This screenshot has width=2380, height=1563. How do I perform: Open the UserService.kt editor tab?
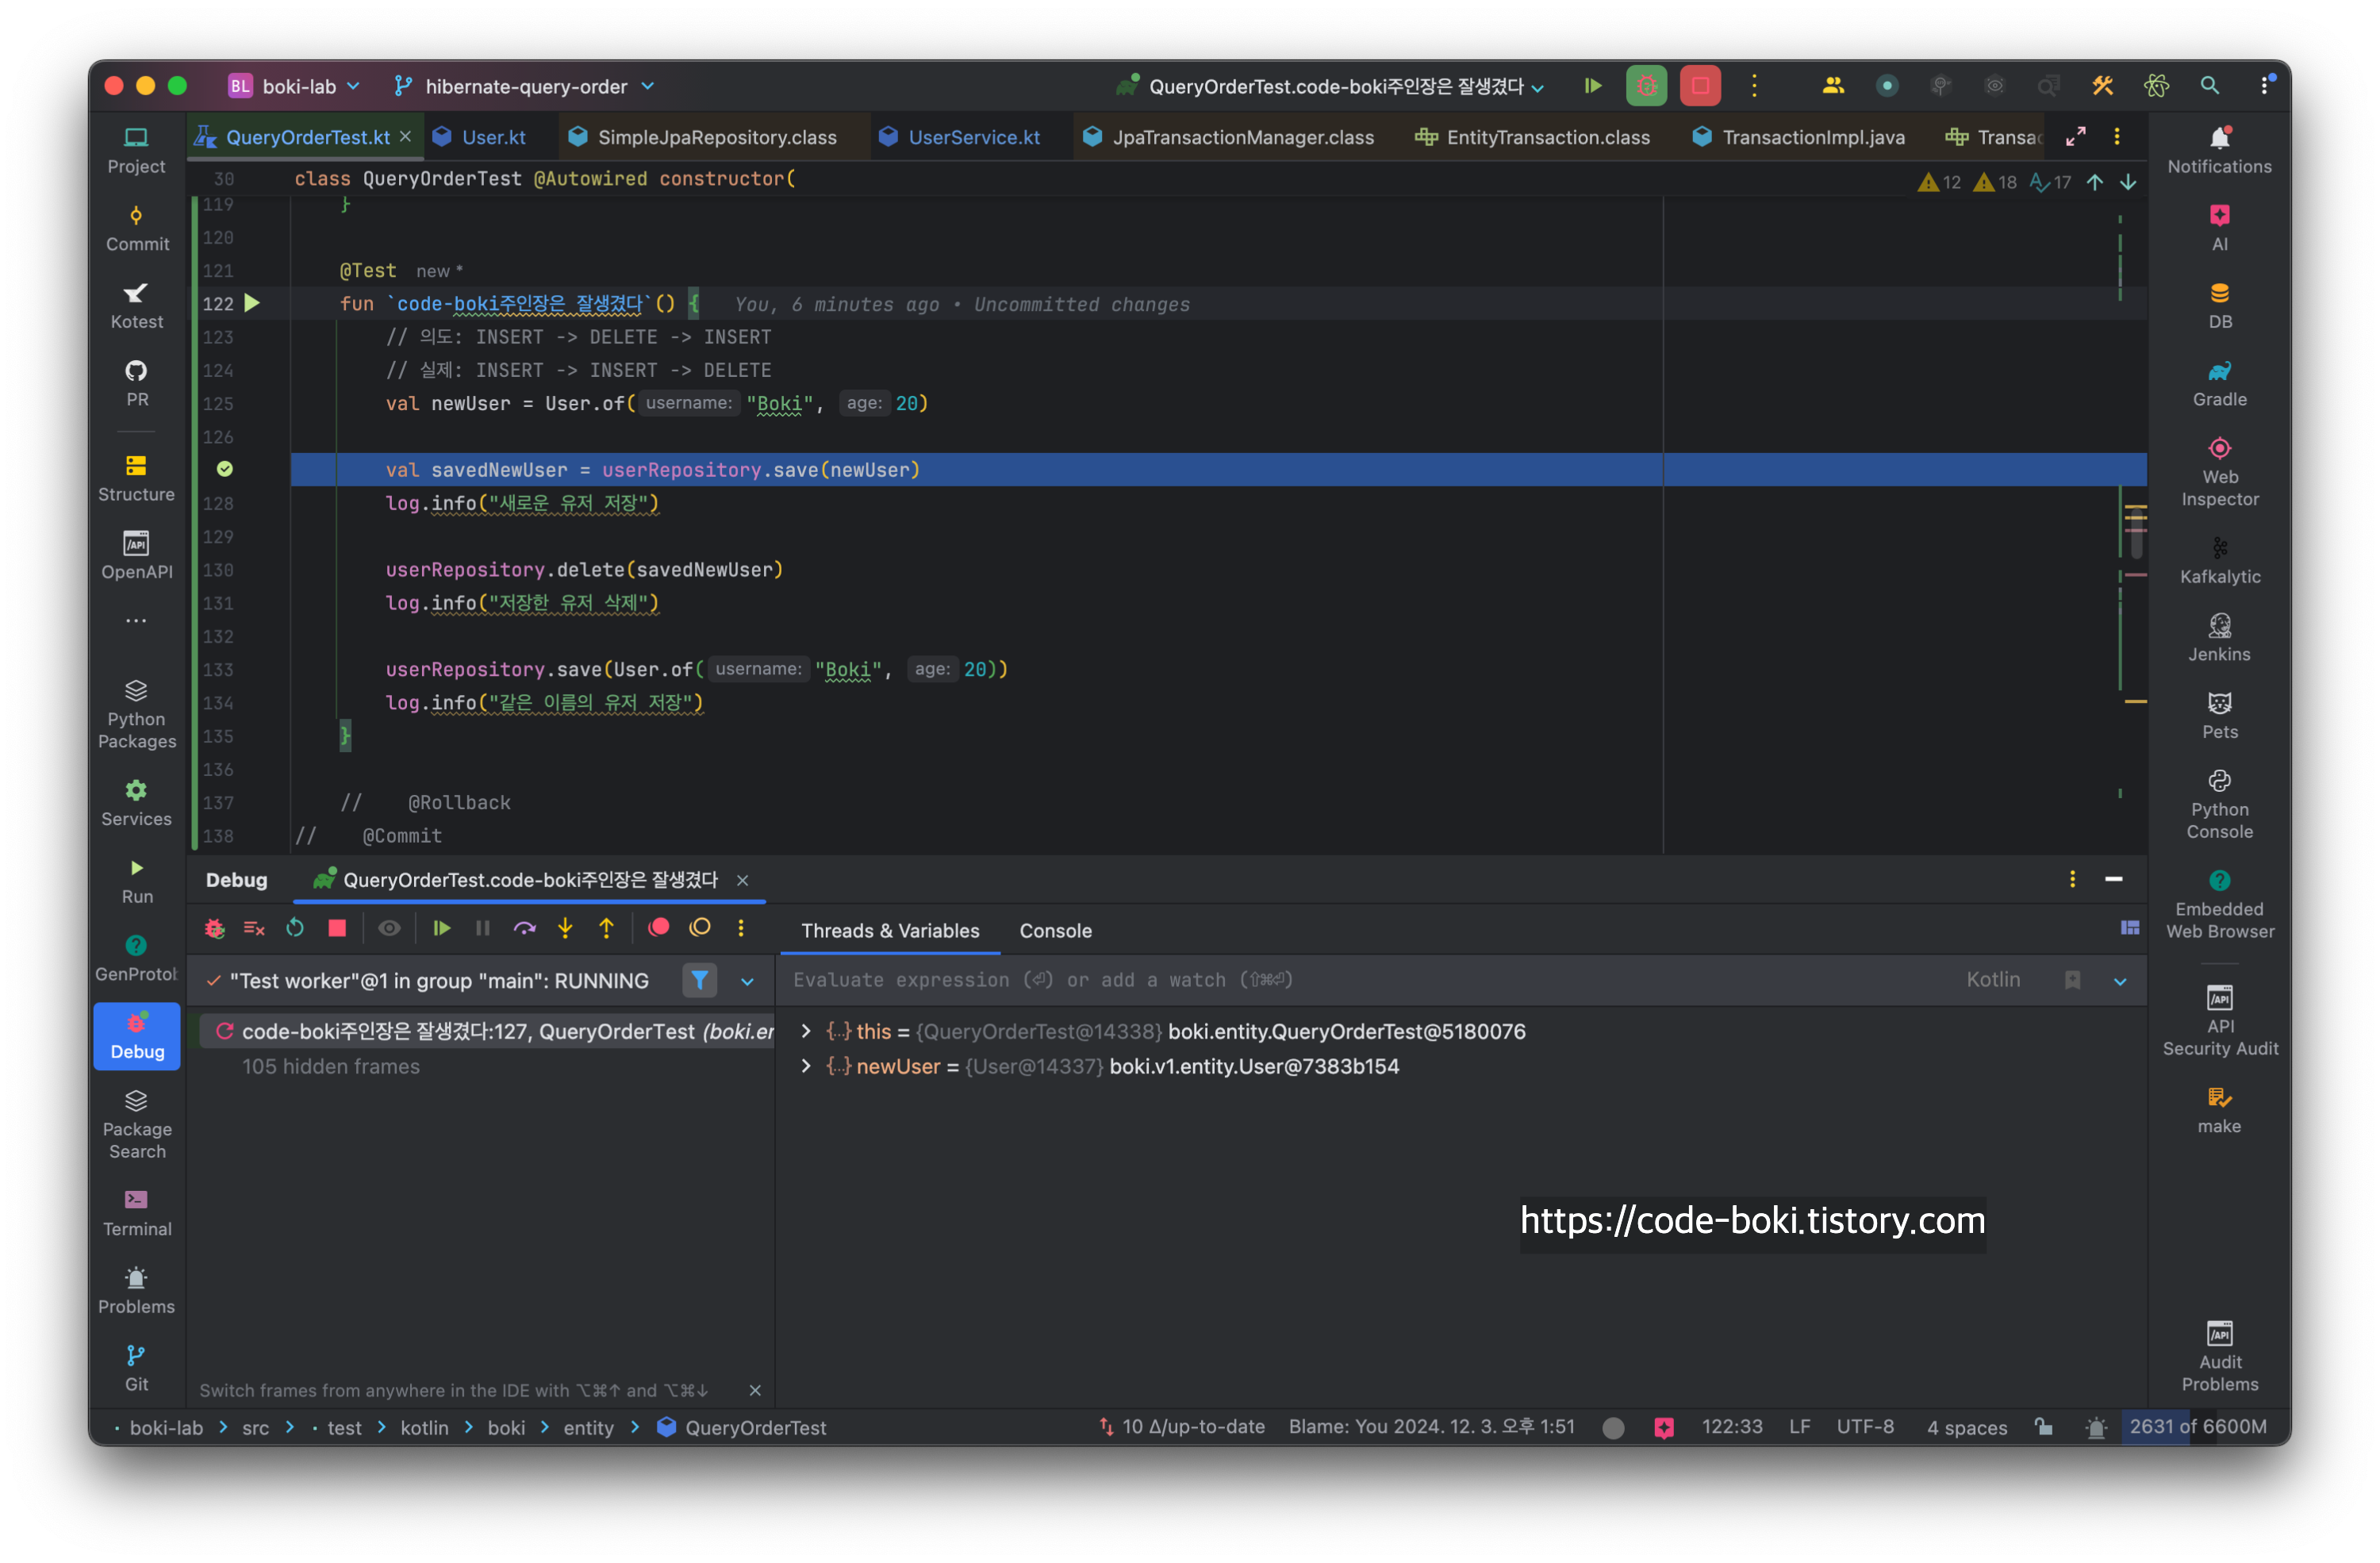pos(973,137)
